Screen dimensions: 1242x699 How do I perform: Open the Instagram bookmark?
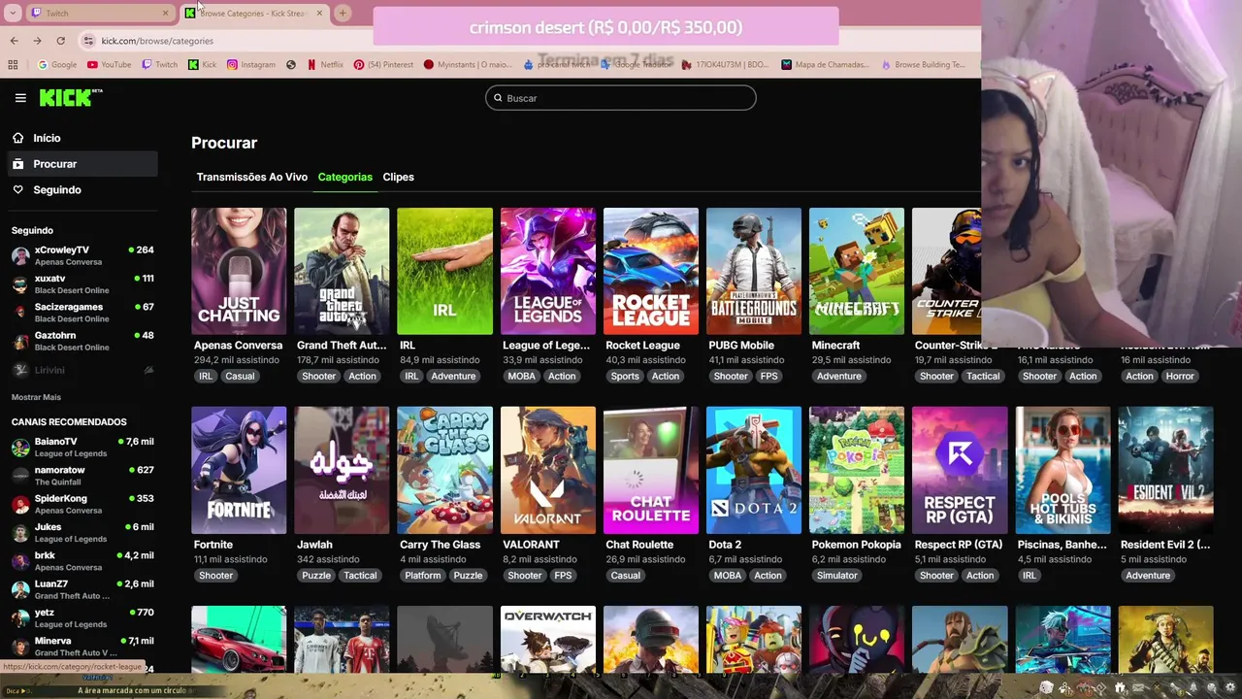(x=250, y=65)
